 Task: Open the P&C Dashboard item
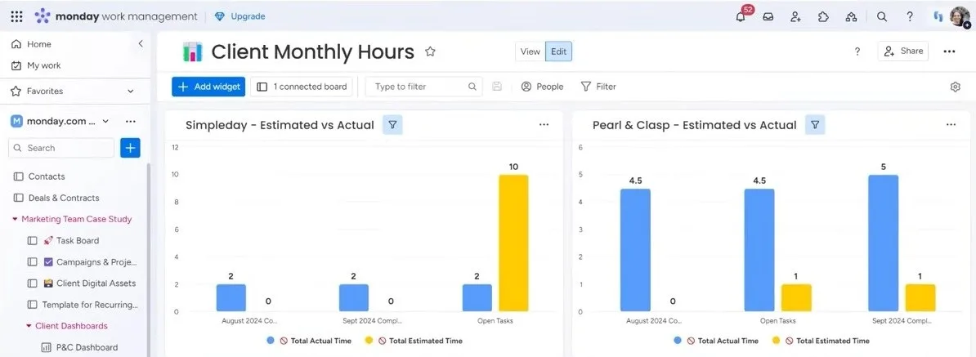[x=79, y=348]
